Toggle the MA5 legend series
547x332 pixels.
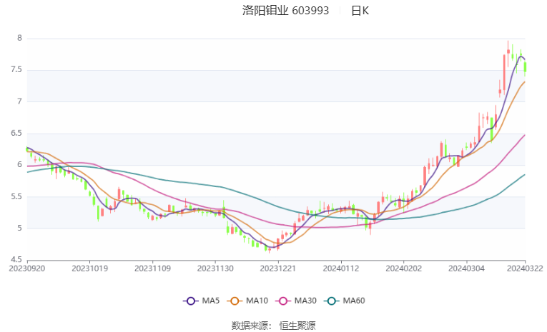pyautogui.click(x=202, y=301)
